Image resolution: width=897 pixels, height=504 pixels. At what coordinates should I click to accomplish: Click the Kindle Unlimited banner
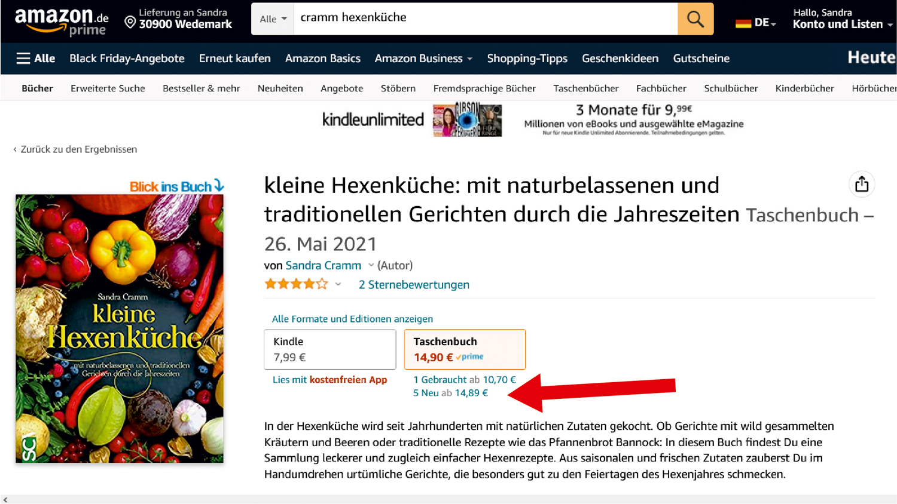533,120
